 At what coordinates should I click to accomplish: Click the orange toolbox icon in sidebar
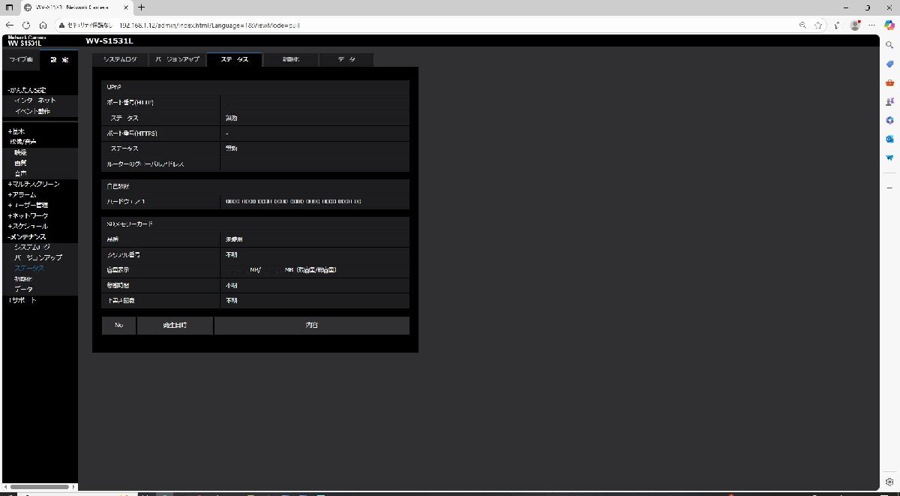[x=889, y=83]
